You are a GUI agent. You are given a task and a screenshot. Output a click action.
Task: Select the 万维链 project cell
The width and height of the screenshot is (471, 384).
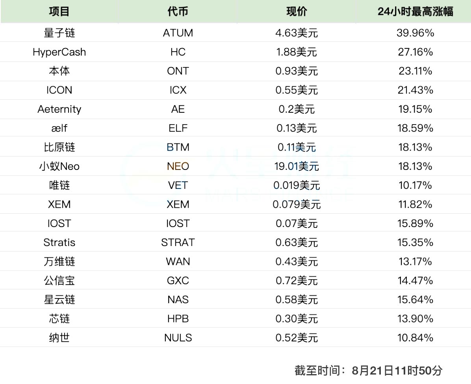(x=59, y=262)
